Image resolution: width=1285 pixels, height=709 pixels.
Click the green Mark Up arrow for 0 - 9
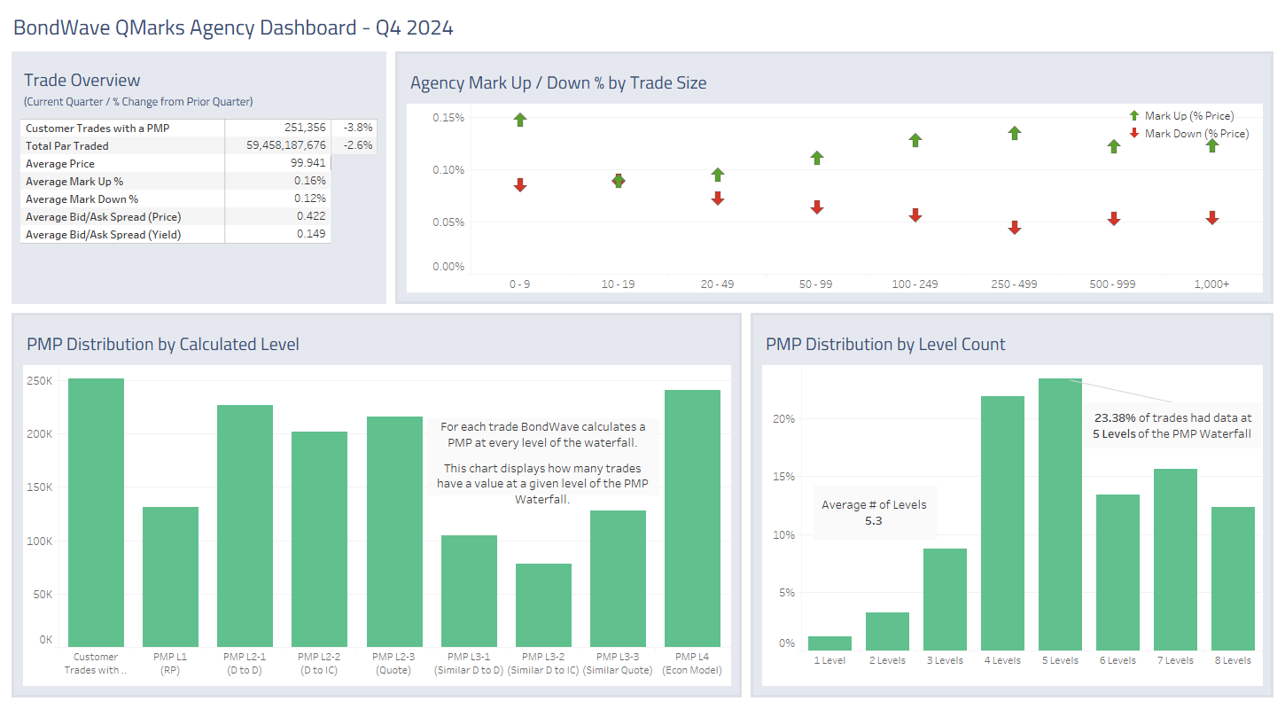point(520,120)
